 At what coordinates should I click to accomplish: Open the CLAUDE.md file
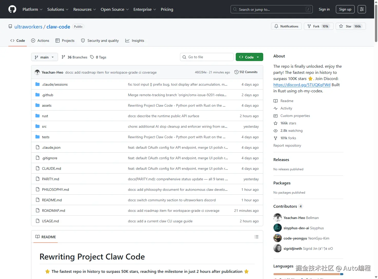(51, 168)
